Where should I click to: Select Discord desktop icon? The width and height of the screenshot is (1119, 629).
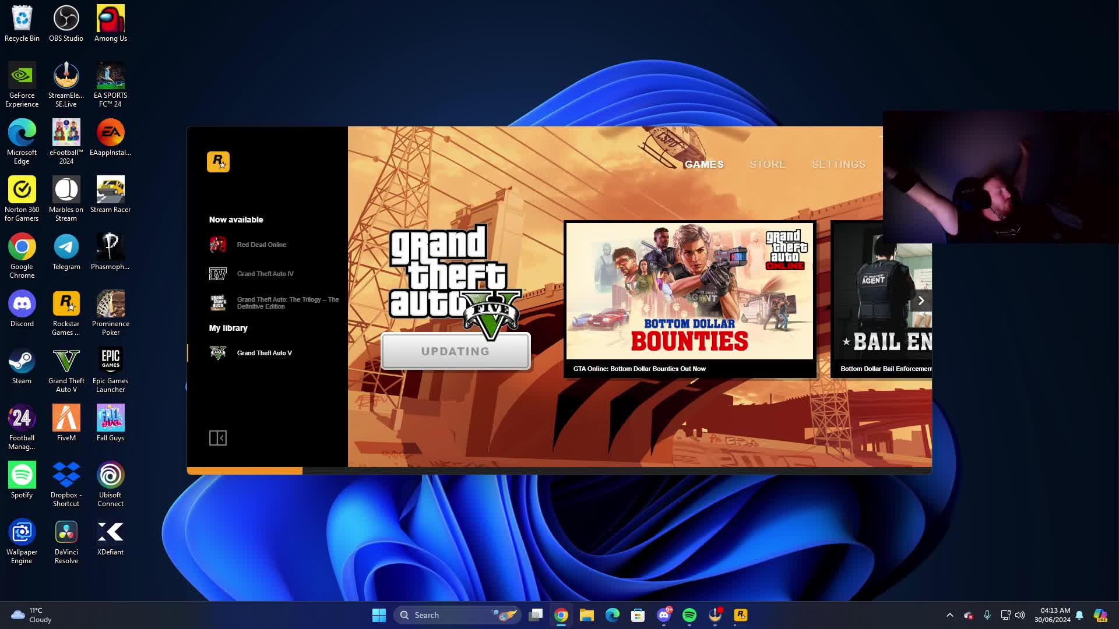pyautogui.click(x=22, y=309)
